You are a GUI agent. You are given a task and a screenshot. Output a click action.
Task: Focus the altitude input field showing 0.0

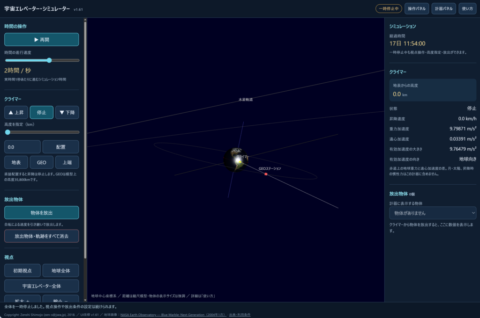(22, 147)
